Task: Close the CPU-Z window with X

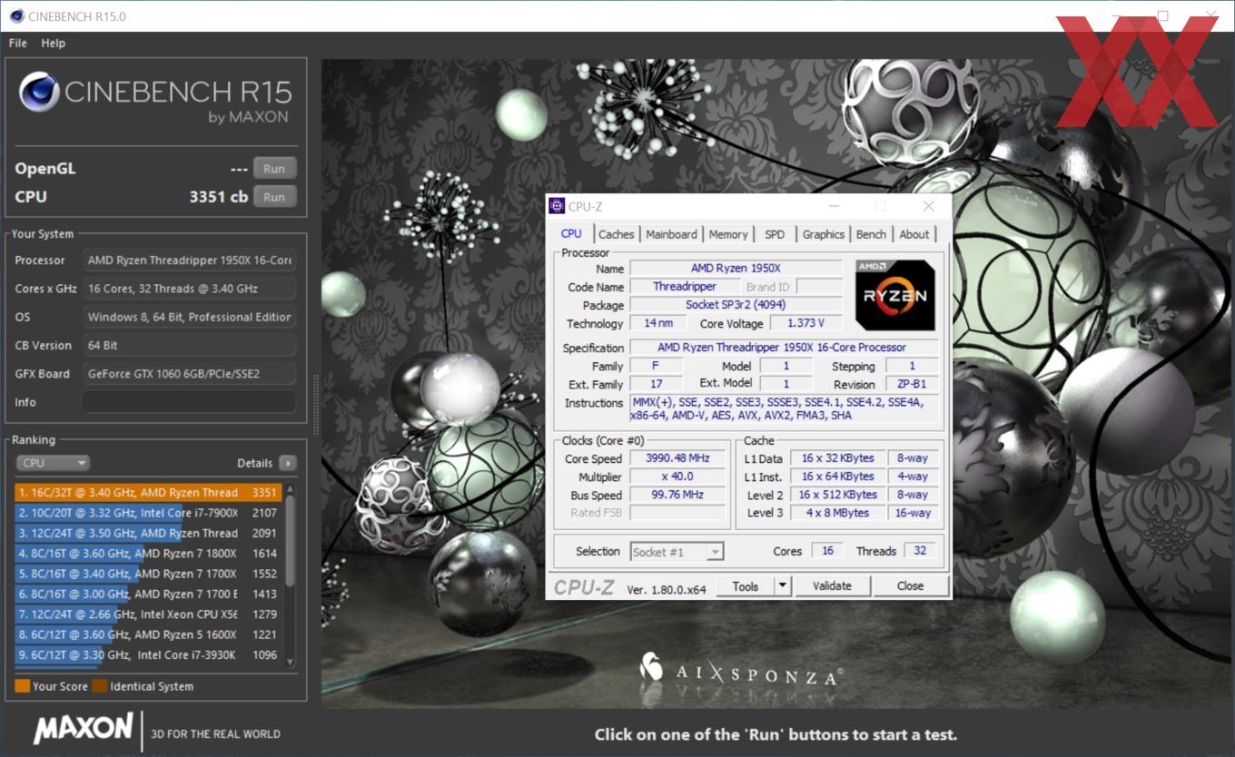Action: (x=928, y=206)
